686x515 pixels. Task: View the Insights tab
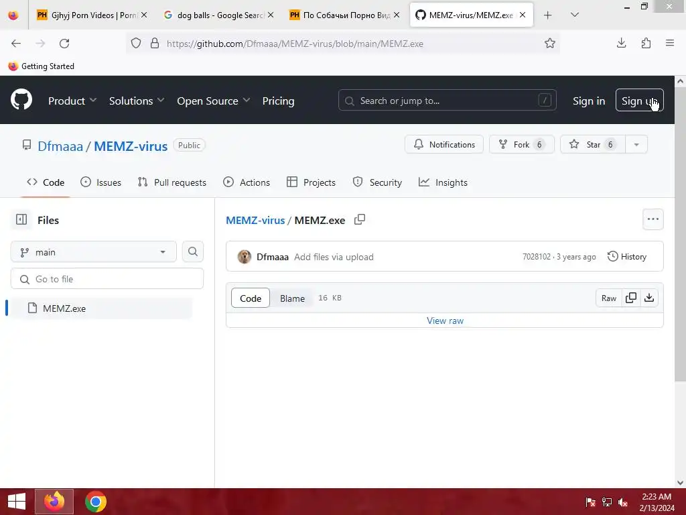coord(443,182)
